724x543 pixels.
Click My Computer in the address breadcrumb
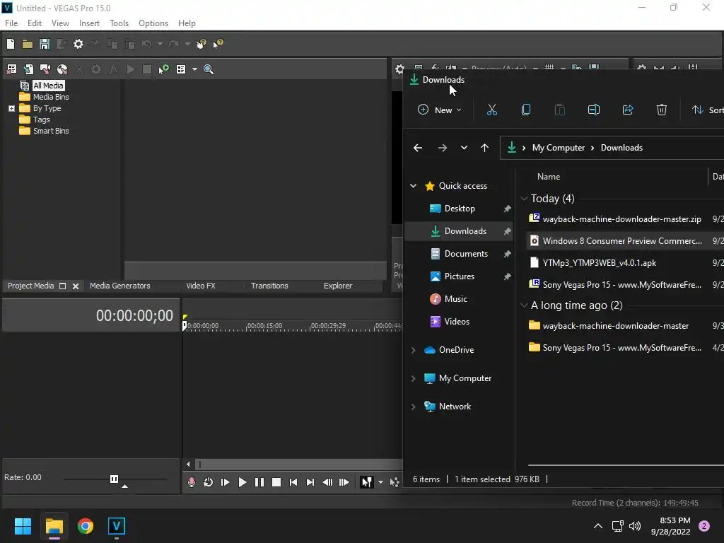click(x=559, y=148)
